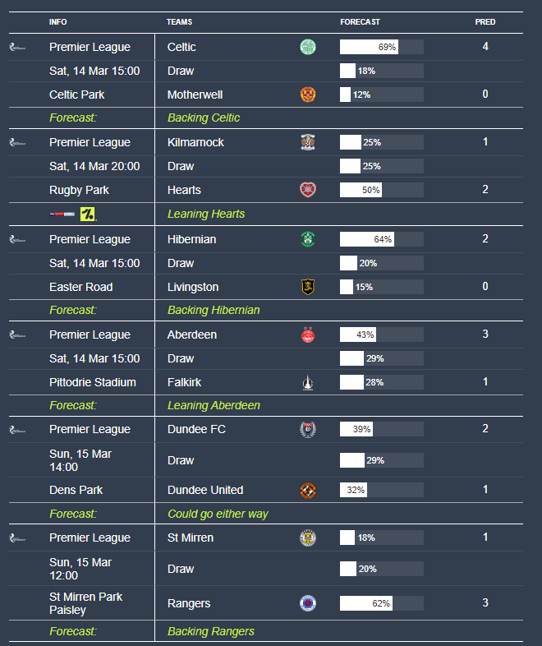Click the Kilmarnock club crest
Image resolution: width=542 pixels, height=646 pixels.
308,142
